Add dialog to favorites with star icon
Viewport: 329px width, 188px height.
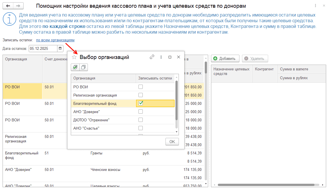click(x=74, y=57)
